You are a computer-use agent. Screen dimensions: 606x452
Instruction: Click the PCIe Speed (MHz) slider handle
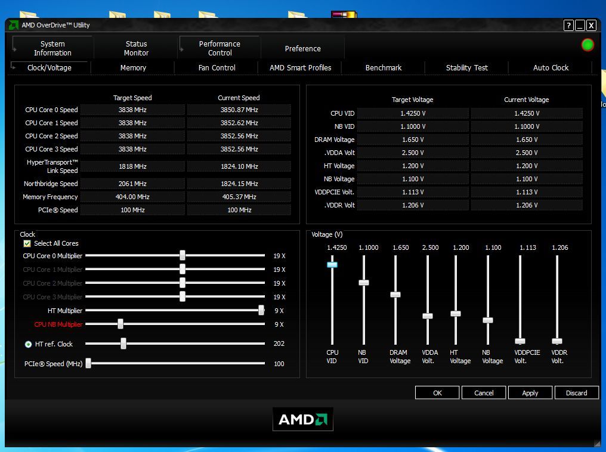[x=88, y=363]
